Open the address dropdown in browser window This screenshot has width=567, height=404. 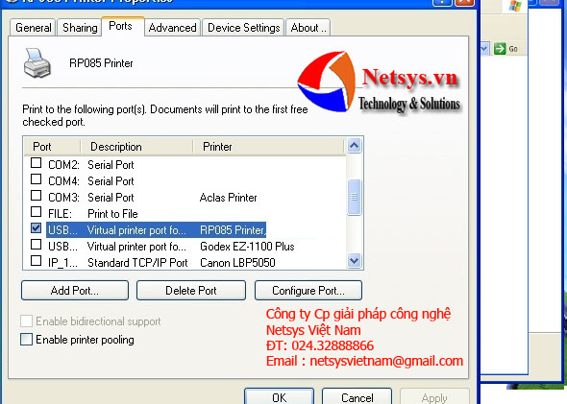(484, 48)
